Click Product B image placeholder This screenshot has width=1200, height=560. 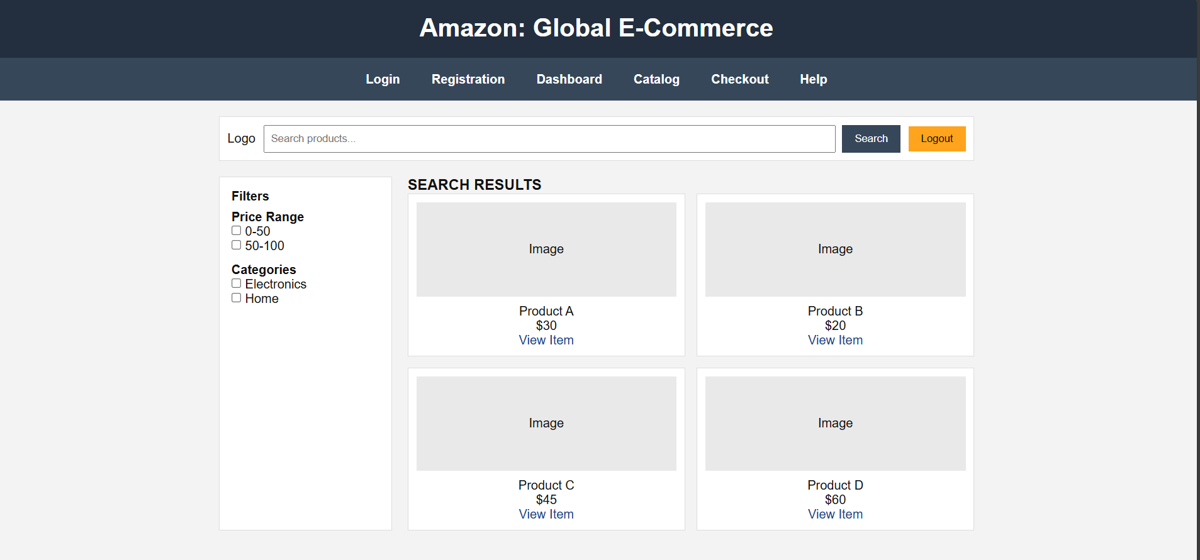[x=835, y=250]
